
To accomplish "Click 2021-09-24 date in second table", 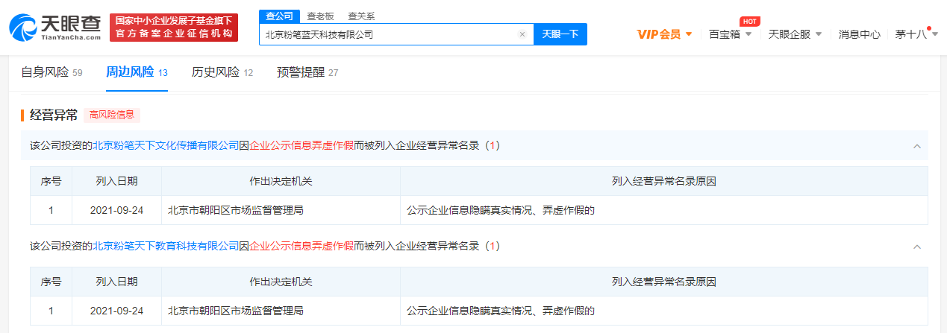I will point(116,310).
